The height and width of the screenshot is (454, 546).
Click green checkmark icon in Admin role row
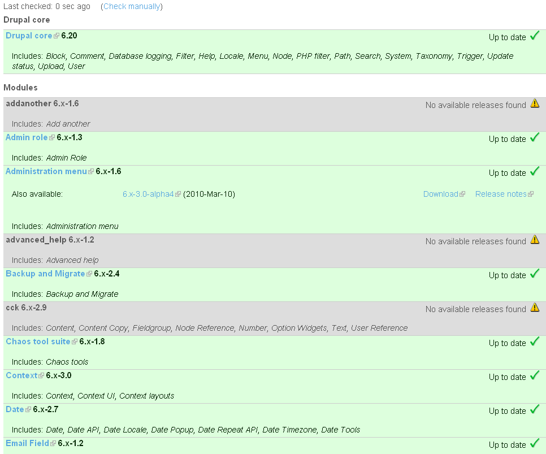tap(535, 137)
